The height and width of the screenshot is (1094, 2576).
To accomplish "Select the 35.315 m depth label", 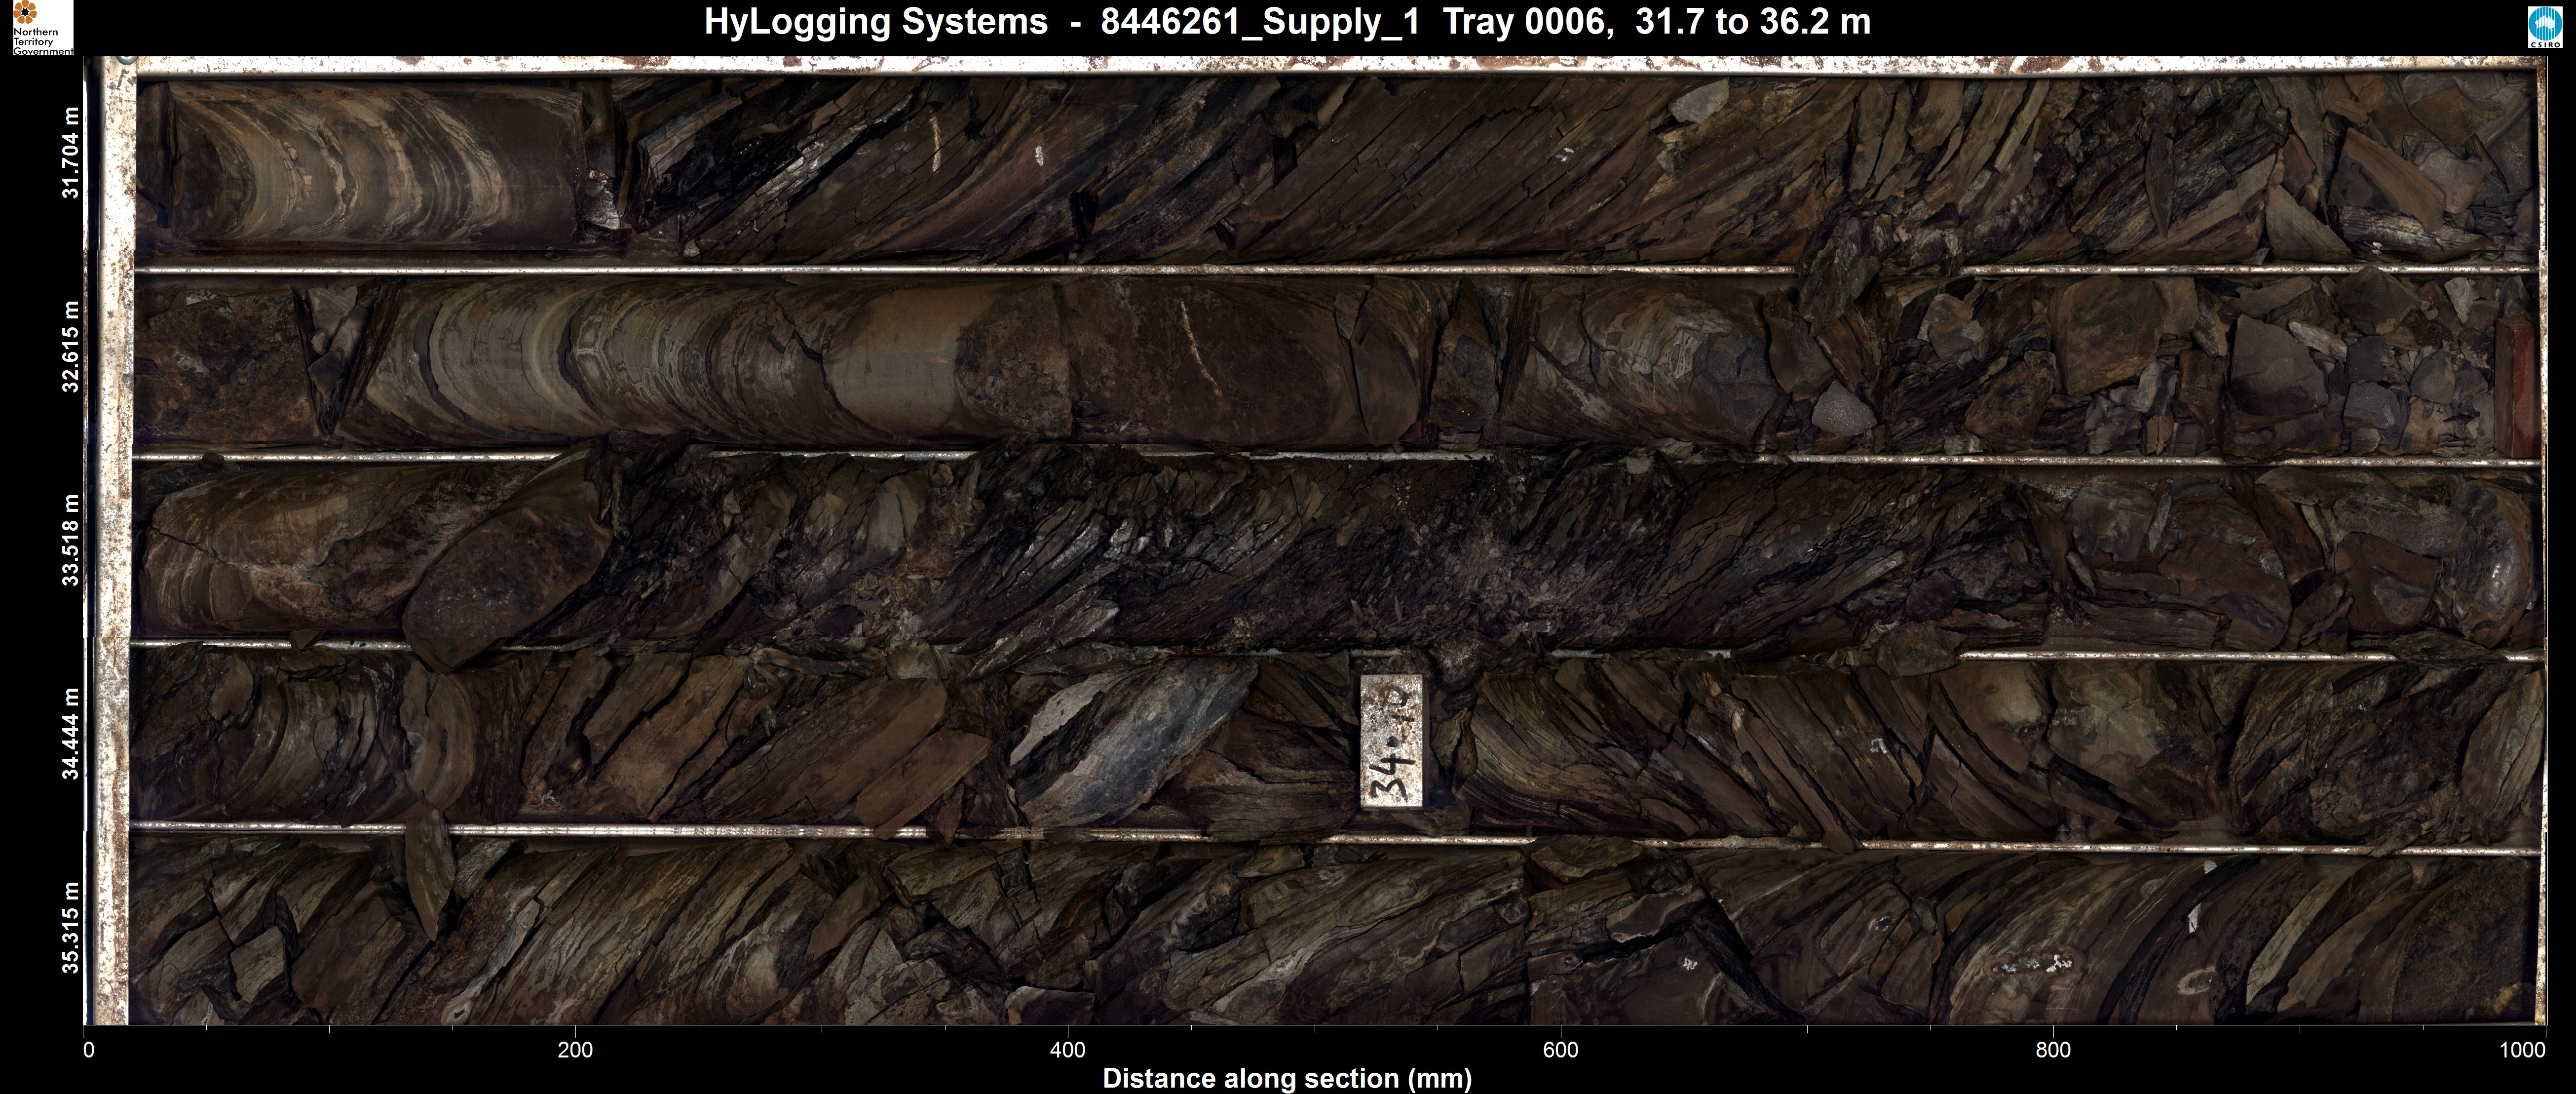I will point(71,927).
